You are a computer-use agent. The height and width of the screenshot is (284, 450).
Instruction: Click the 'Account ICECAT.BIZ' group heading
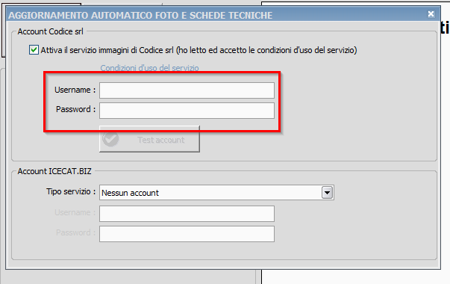(x=54, y=171)
